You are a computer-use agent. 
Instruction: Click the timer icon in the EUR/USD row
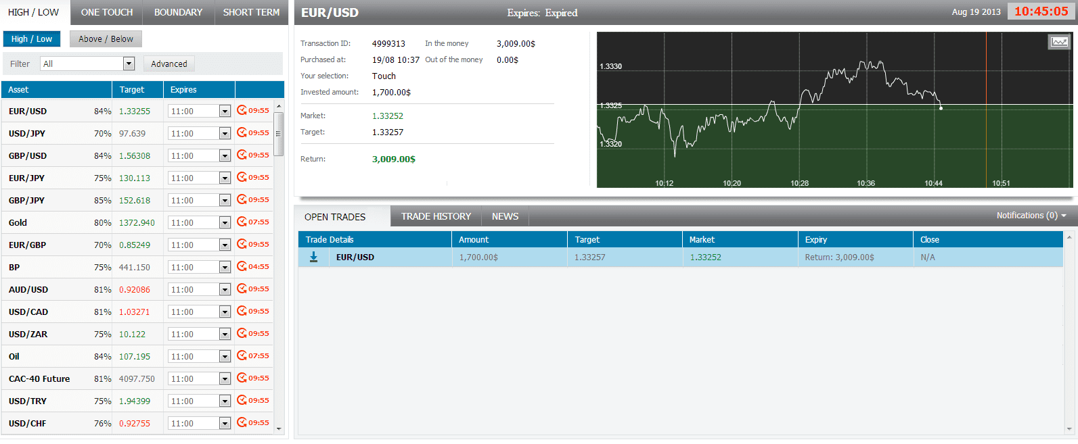coord(242,110)
